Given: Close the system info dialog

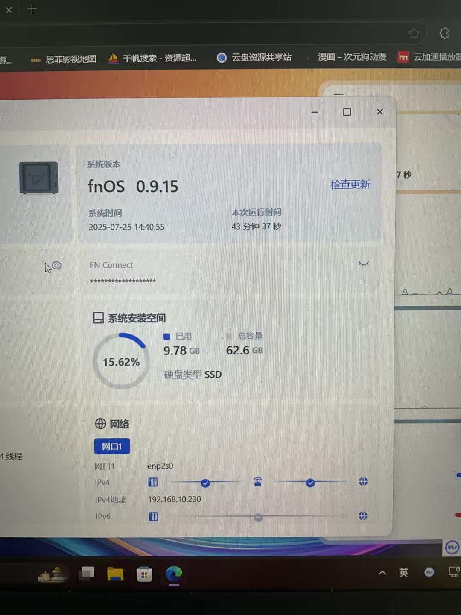Looking at the screenshot, I should coord(380,111).
